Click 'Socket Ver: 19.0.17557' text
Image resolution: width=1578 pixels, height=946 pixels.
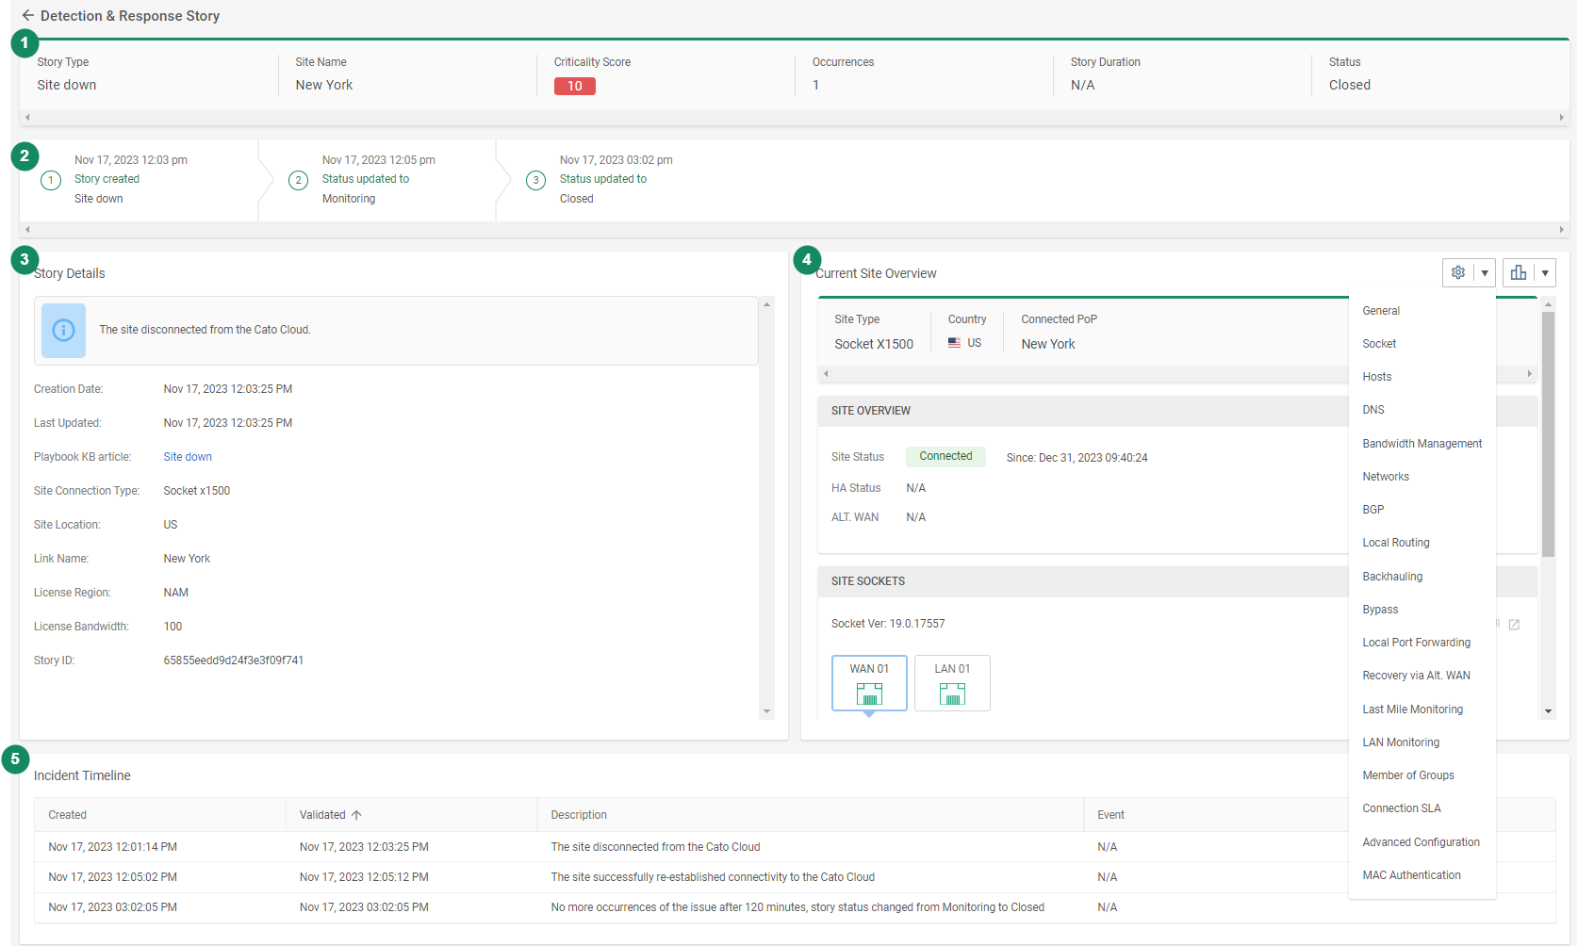tap(888, 624)
